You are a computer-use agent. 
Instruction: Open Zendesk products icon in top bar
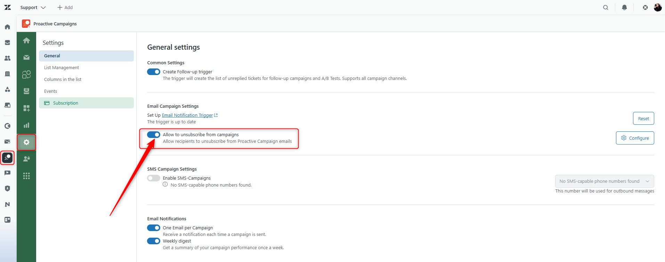(645, 7)
